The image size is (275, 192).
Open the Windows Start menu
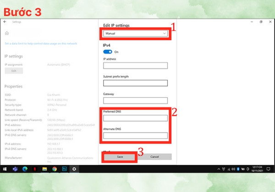5,169
